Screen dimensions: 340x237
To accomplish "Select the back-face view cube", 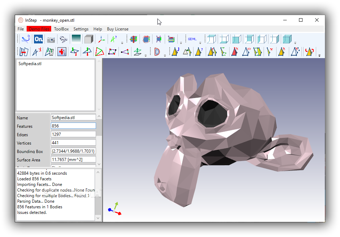I will (249, 39).
